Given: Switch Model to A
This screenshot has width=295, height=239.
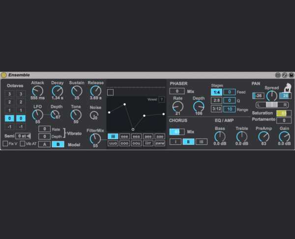Looking at the screenshot, I should 45,144.
